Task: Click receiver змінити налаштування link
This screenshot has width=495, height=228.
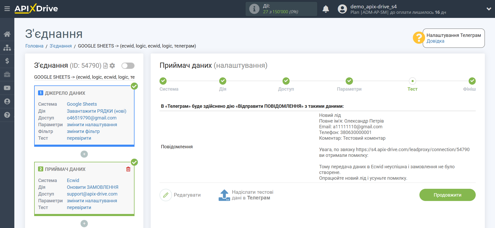Action: [x=92, y=201]
